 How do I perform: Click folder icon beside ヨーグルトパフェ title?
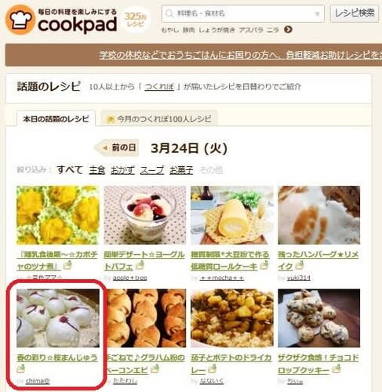pos(140,265)
